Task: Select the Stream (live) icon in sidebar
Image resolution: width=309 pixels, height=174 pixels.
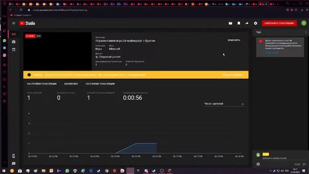Action: [14, 34]
